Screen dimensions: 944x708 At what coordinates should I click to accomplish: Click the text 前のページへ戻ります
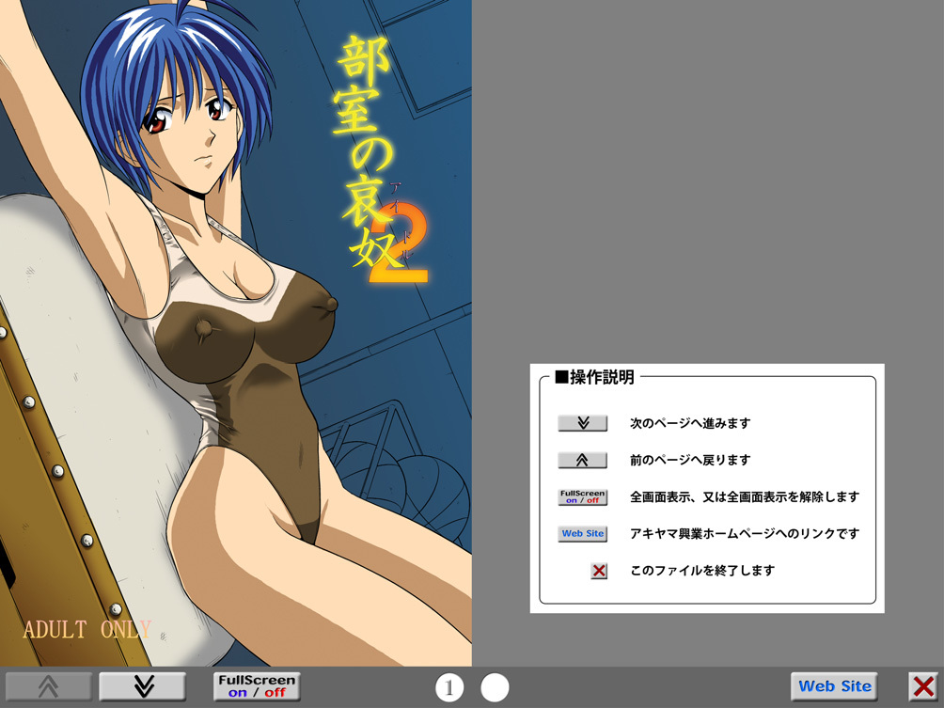tap(690, 460)
